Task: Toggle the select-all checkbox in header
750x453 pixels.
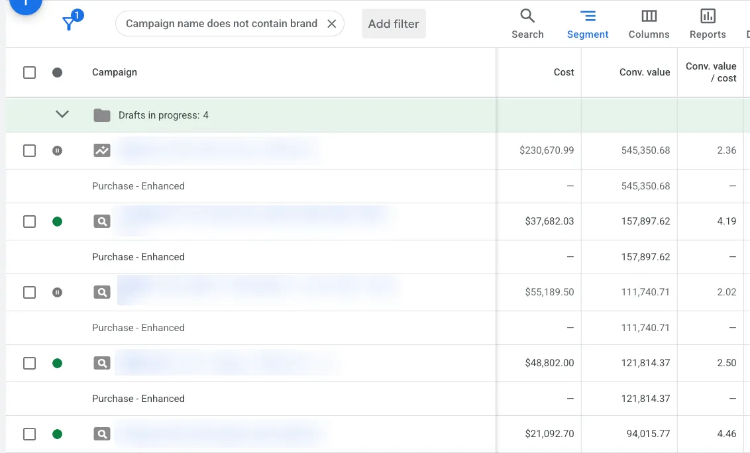Action: [30, 72]
